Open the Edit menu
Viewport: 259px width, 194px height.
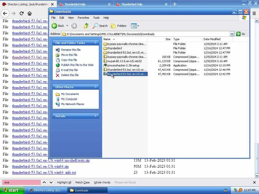pyautogui.click(x=62, y=18)
